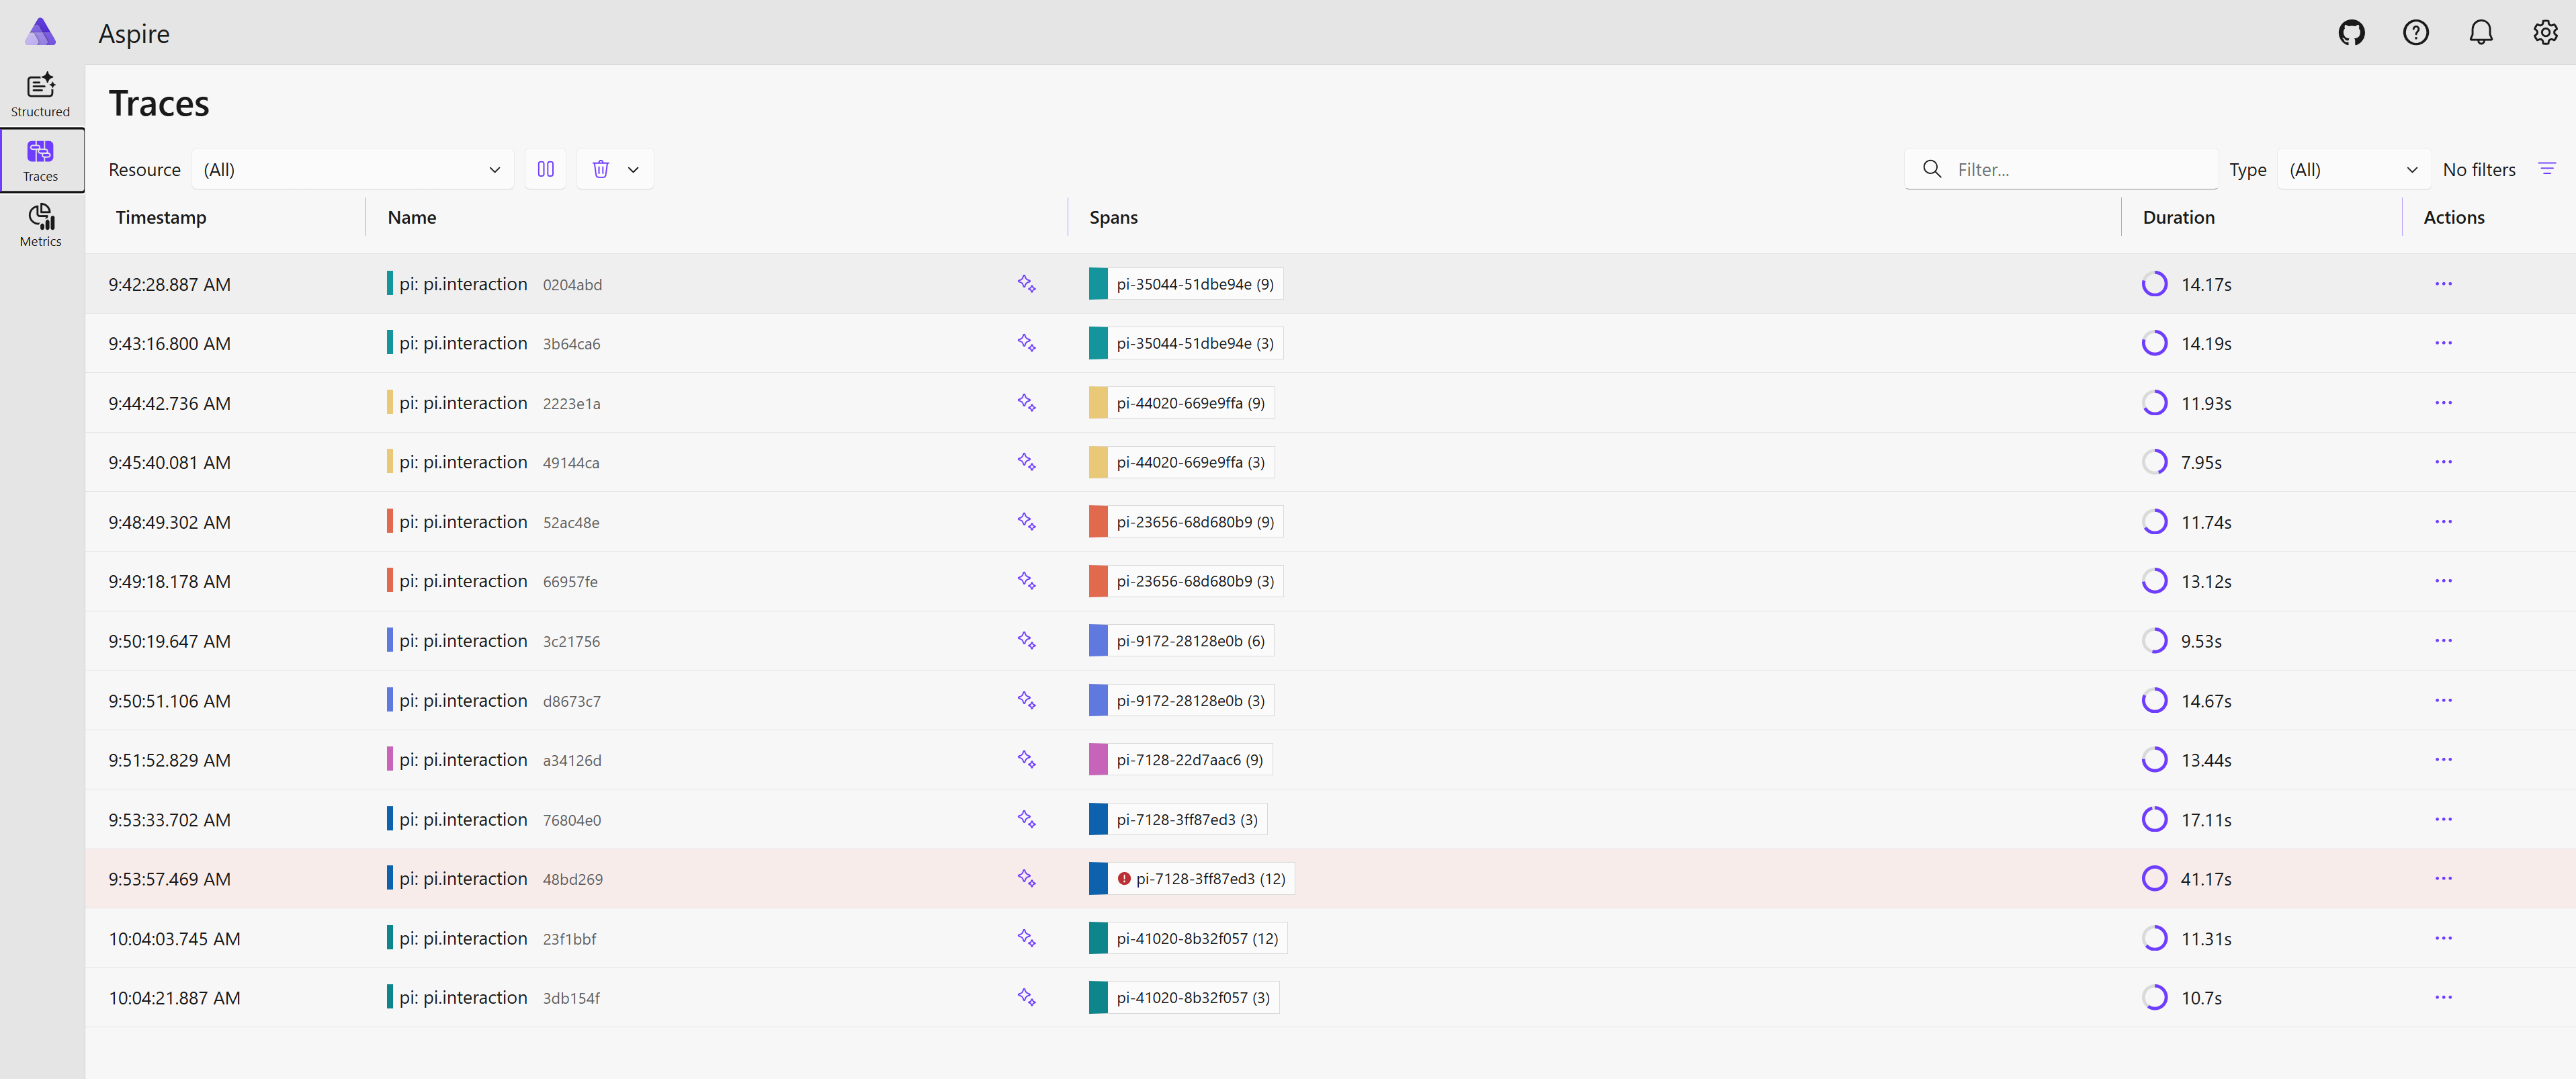Open the filters icon beside No filters

coord(2547,169)
